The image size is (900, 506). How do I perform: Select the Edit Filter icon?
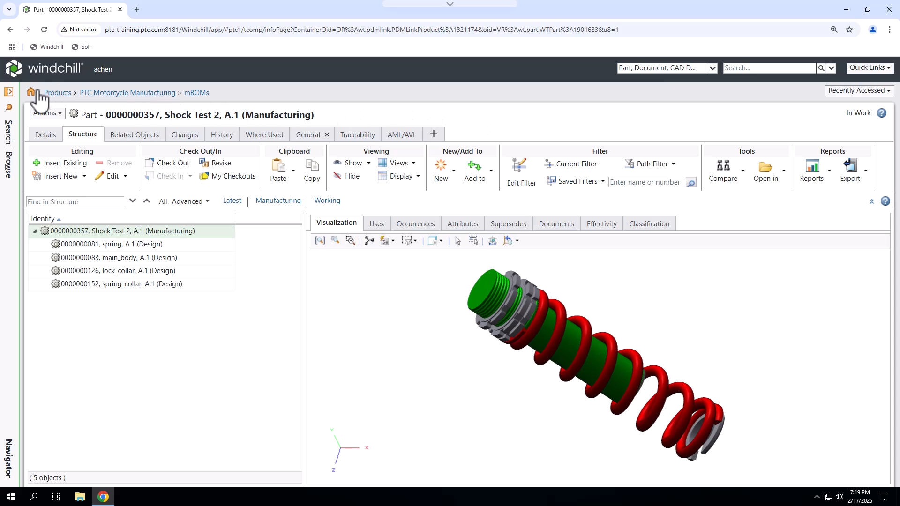click(x=519, y=165)
